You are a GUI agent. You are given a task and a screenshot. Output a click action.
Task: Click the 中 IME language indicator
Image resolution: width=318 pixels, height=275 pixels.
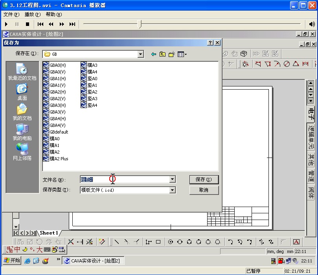coord(17,249)
